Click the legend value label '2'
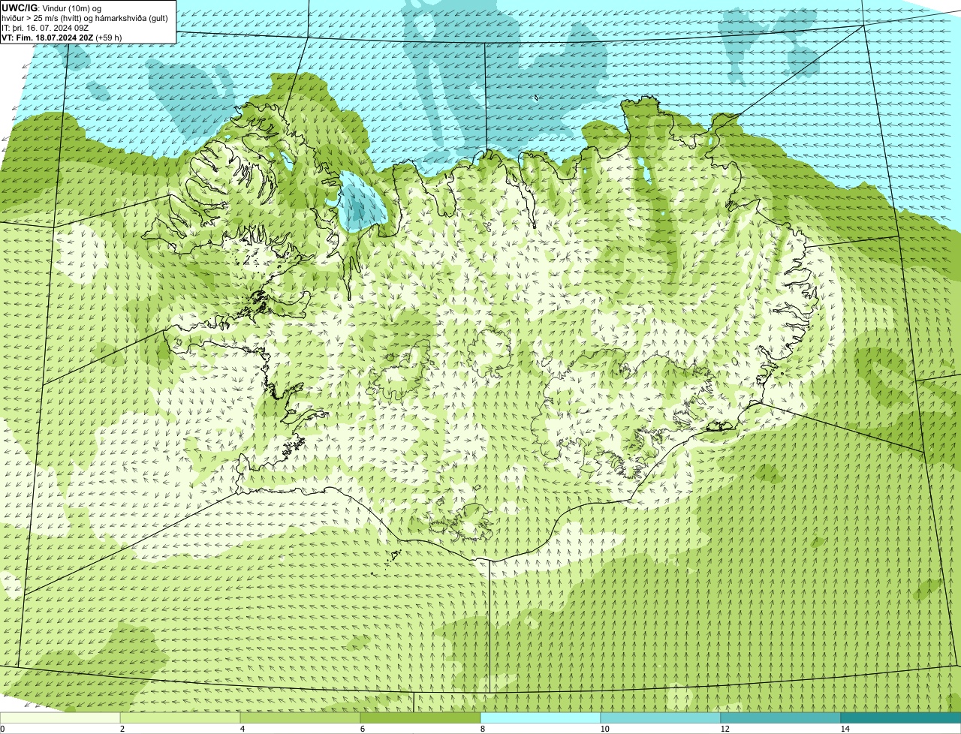Viewport: 961px width, 734px height. (x=122, y=729)
